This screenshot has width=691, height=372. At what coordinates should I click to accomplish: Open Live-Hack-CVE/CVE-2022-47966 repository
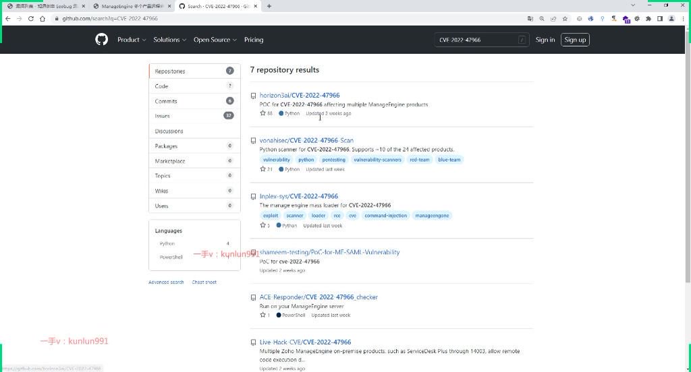click(306, 342)
